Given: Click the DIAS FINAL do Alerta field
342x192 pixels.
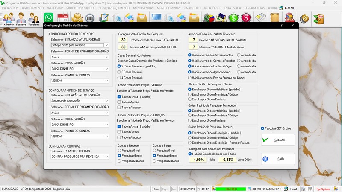Looking at the screenshot, I should (x=194, y=47).
